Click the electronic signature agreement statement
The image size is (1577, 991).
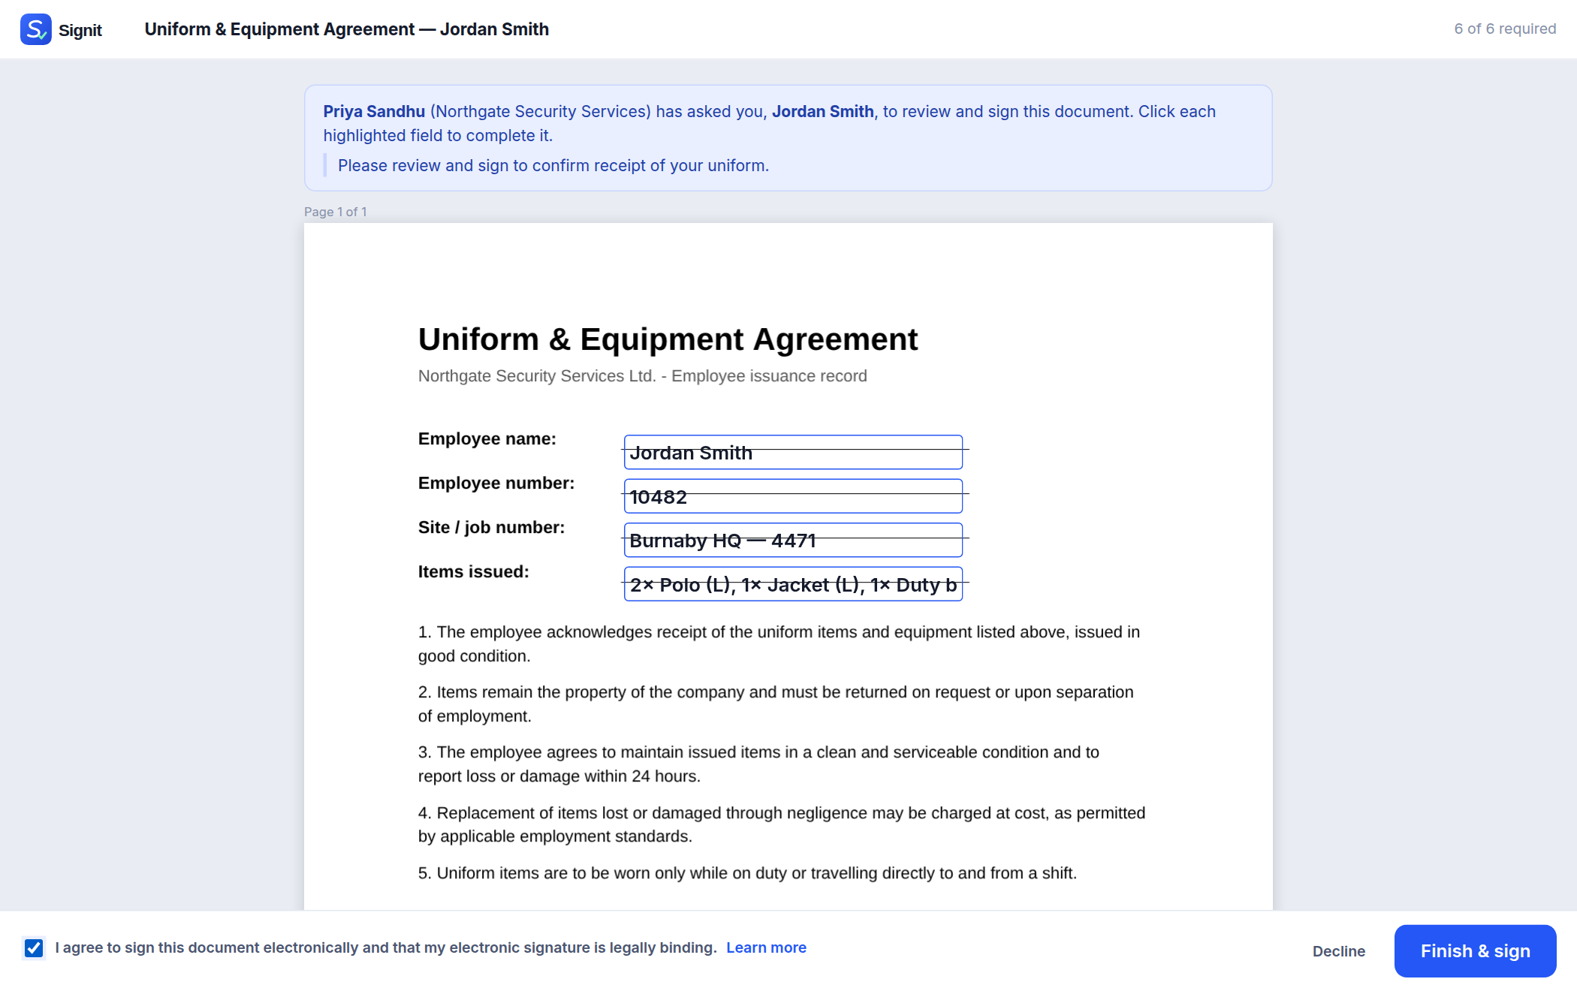pyautogui.click(x=386, y=947)
